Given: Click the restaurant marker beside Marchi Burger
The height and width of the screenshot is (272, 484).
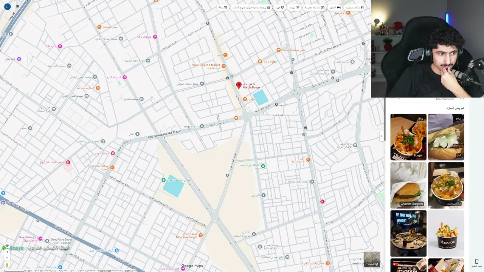Looking at the screenshot, I should (245, 99).
